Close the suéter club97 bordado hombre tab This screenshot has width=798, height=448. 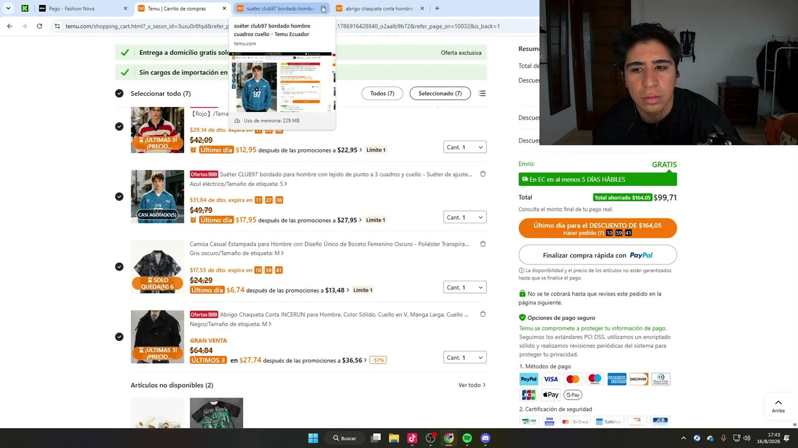[x=323, y=9]
